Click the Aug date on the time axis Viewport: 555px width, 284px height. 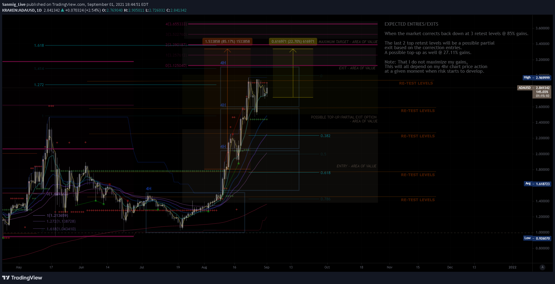coord(204,267)
